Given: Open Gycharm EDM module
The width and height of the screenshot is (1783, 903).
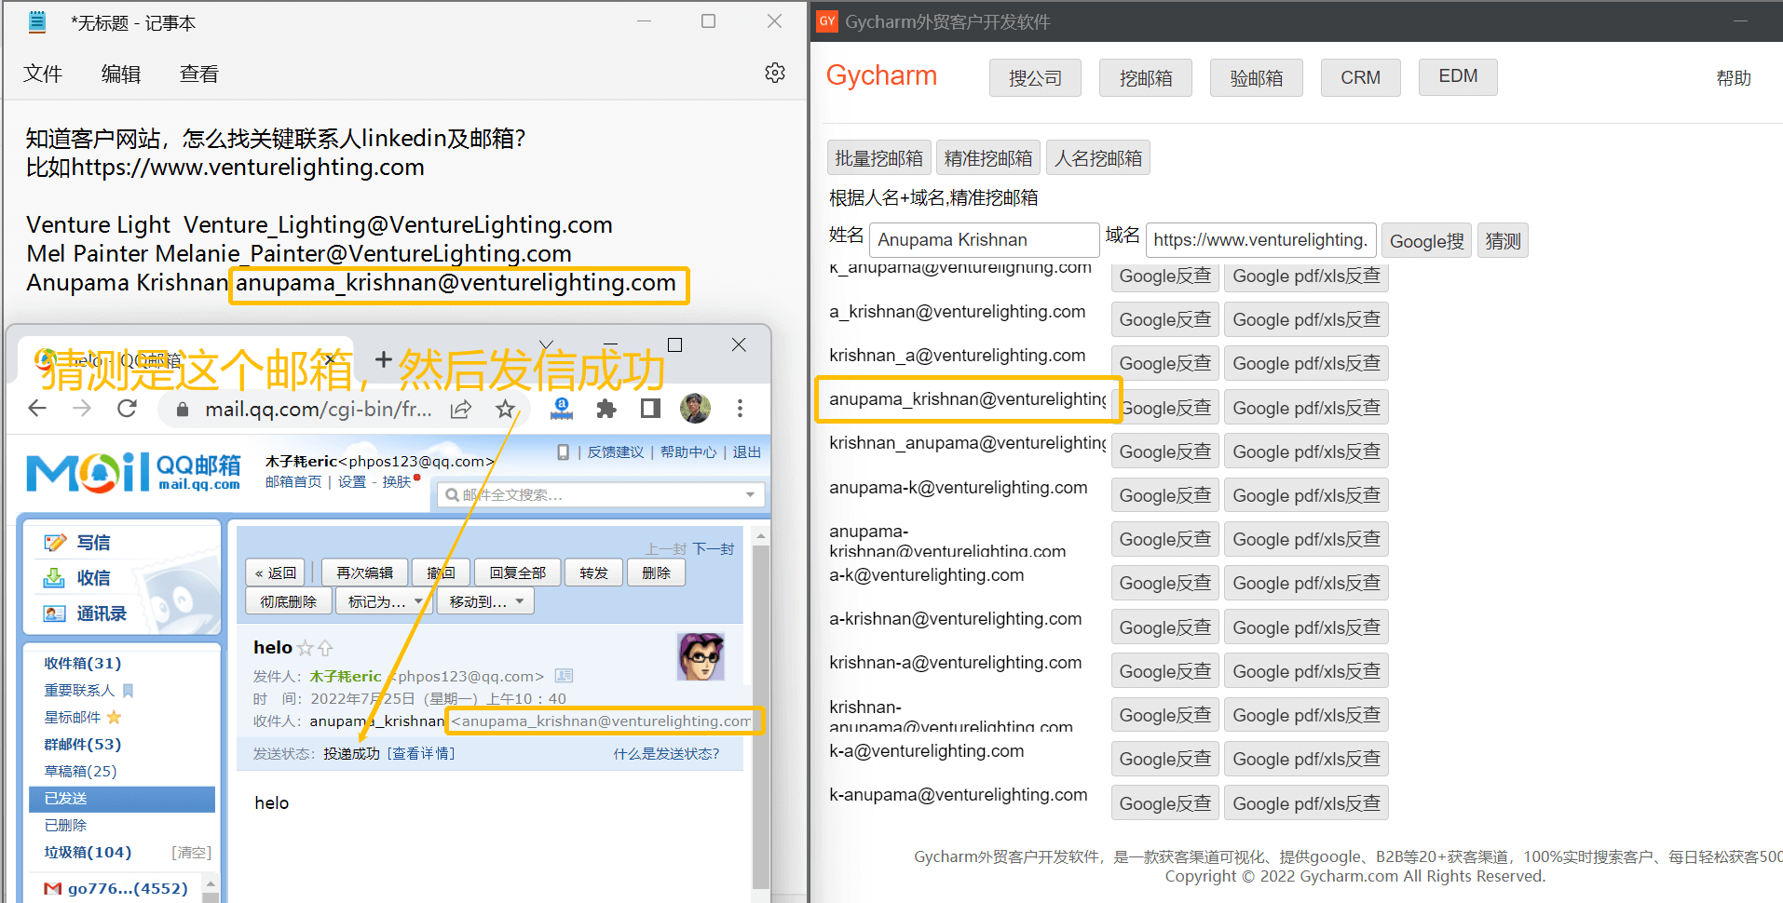Looking at the screenshot, I should 1458,76.
